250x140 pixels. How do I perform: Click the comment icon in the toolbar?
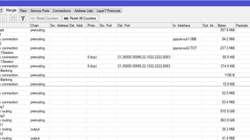click(x=13, y=18)
